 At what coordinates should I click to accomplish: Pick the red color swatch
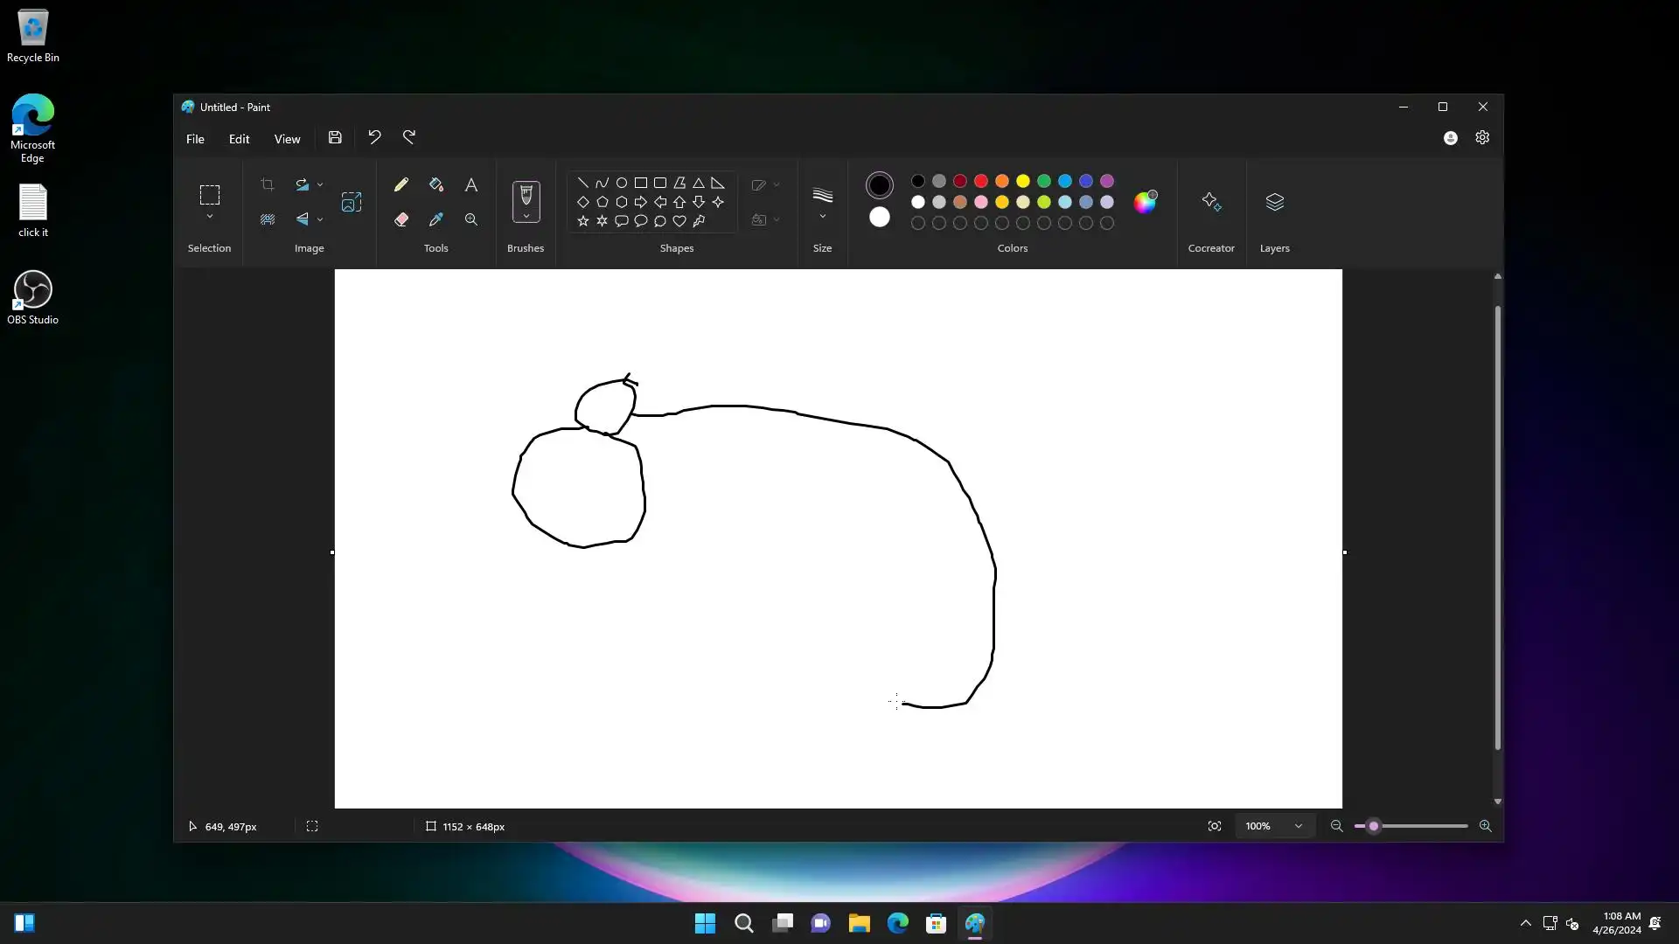981,181
